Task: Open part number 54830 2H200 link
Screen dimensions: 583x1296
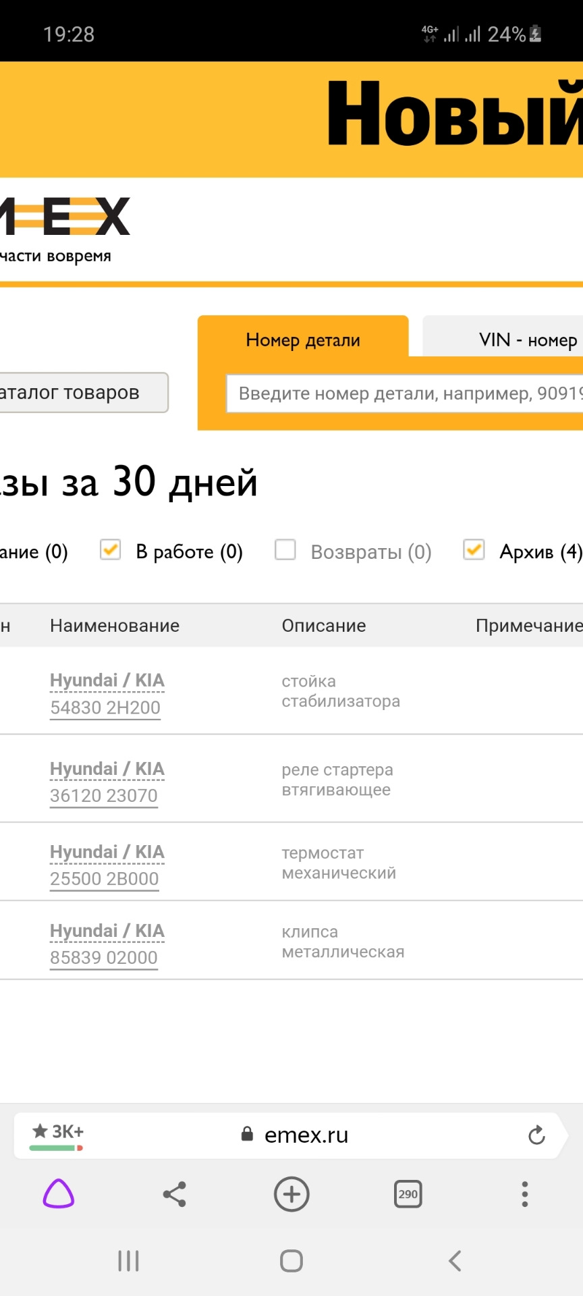Action: 105,707
